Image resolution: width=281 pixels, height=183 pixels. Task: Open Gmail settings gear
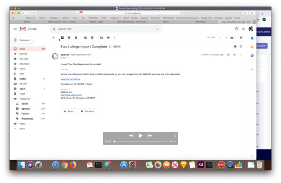pos(241,37)
